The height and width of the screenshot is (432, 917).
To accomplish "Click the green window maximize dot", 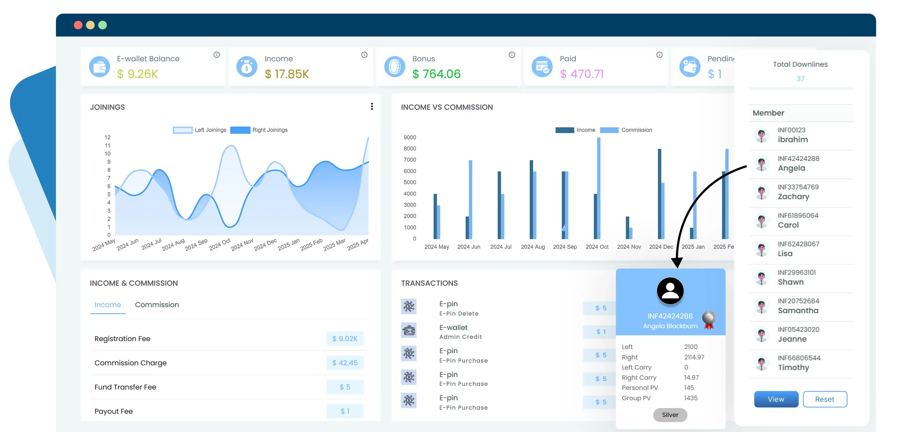I will pyautogui.click(x=102, y=25).
